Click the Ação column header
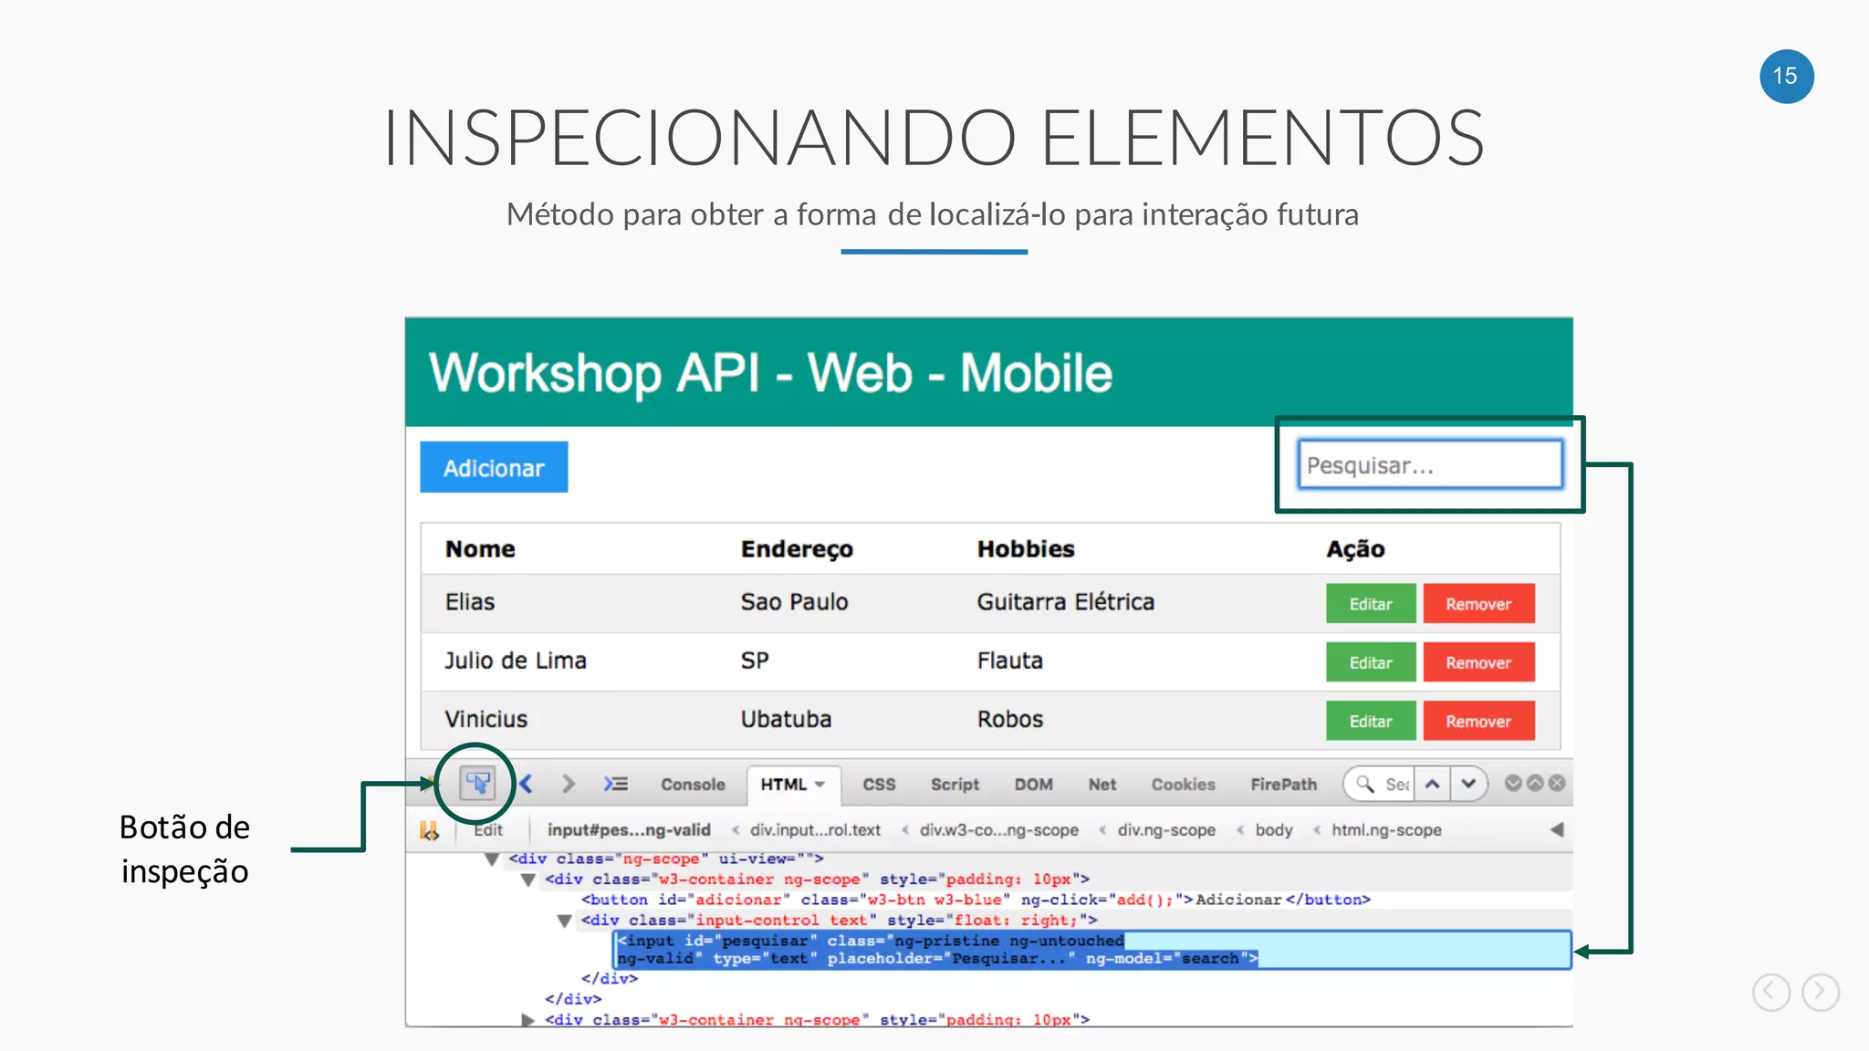Screen dimensions: 1869x1051 [x=1355, y=549]
